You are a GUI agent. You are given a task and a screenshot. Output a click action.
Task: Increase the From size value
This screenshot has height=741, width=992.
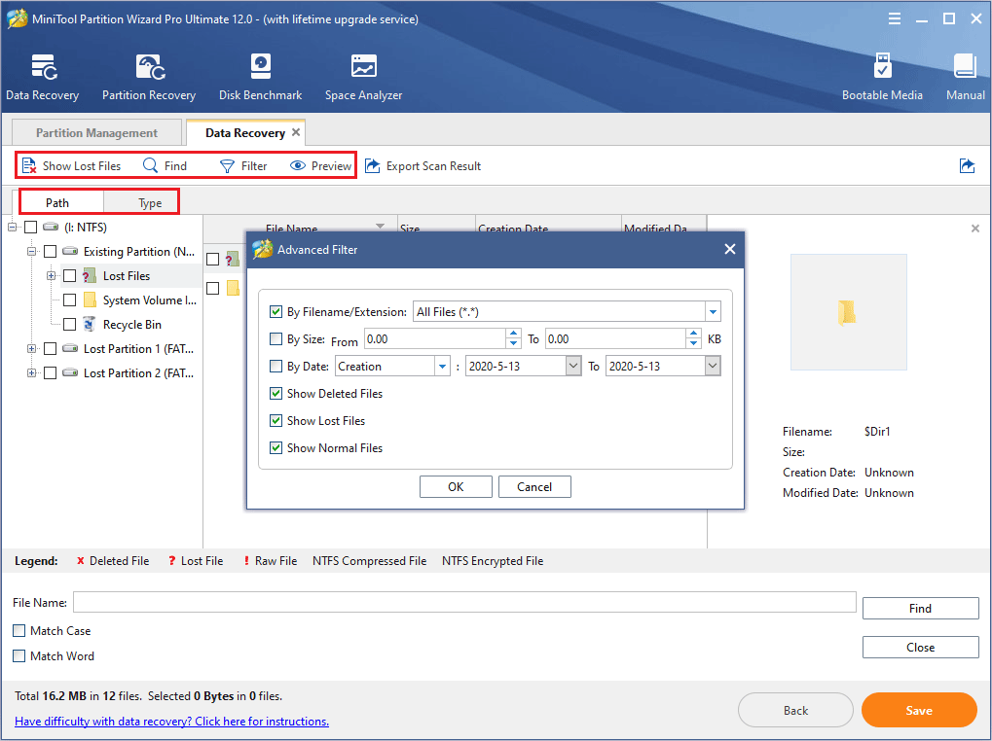[x=514, y=335]
